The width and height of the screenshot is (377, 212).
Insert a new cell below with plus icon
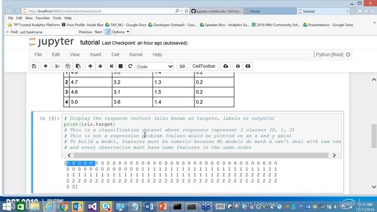(x=45, y=66)
